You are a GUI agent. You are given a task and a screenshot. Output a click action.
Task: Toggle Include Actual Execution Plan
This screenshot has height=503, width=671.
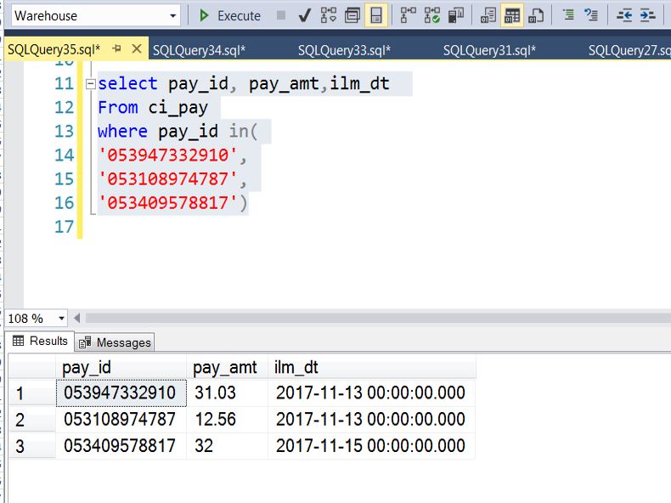(409, 15)
